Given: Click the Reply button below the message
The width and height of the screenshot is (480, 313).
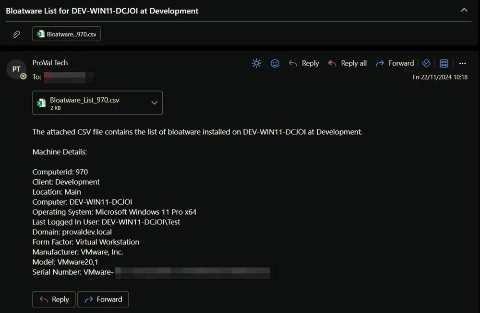Looking at the screenshot, I should [54, 299].
